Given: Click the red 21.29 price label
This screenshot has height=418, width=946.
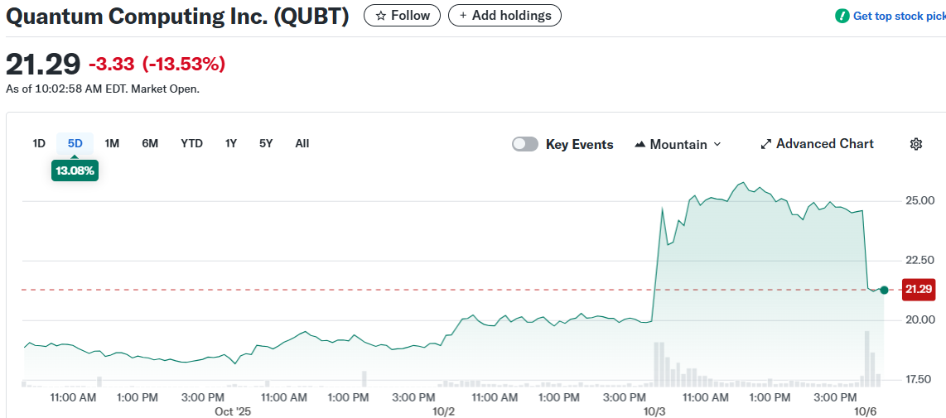Looking at the screenshot, I should (x=919, y=289).
